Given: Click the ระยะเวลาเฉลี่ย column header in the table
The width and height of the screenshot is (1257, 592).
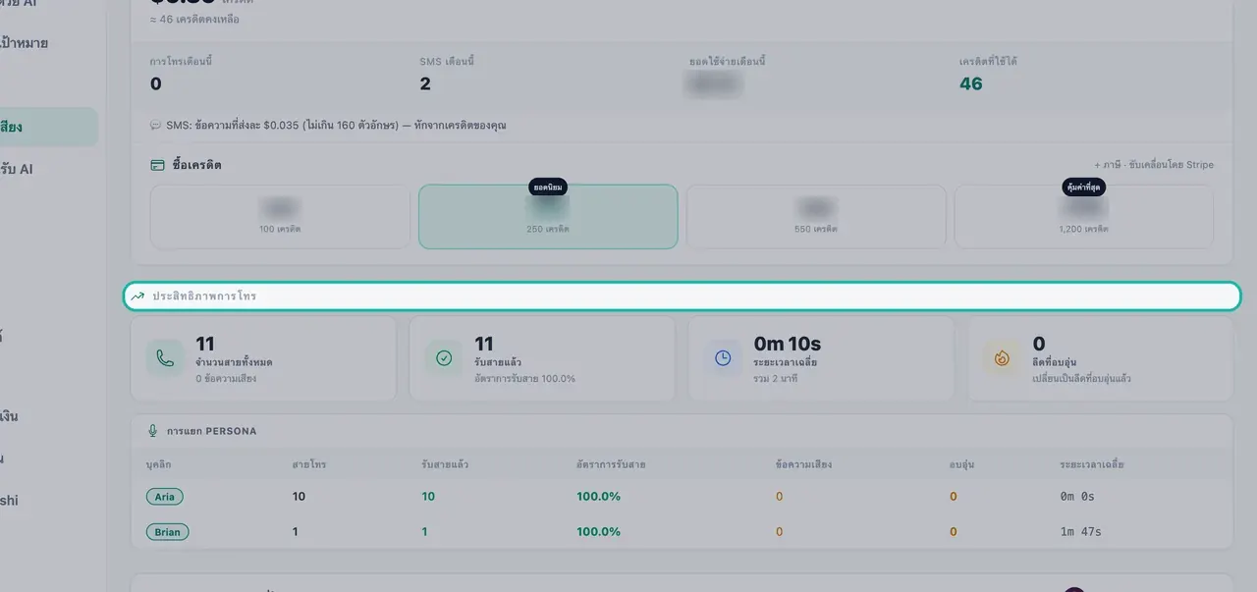Looking at the screenshot, I should 1092,463.
